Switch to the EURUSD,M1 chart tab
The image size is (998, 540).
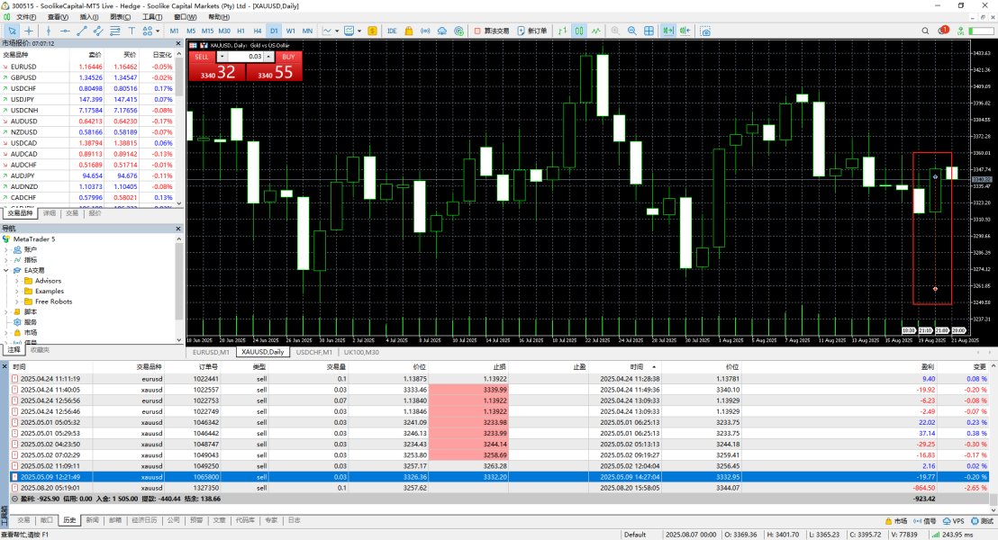click(213, 352)
